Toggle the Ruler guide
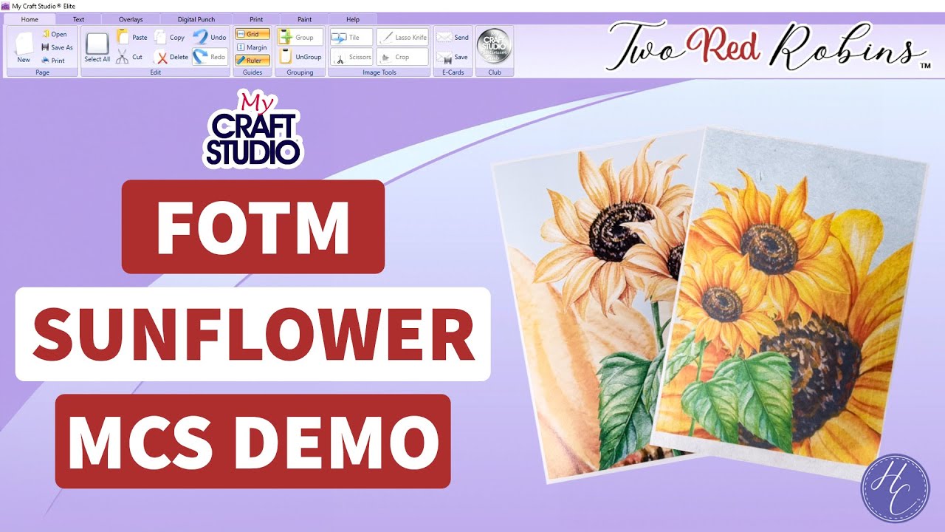This screenshot has height=532, width=945. point(252,61)
